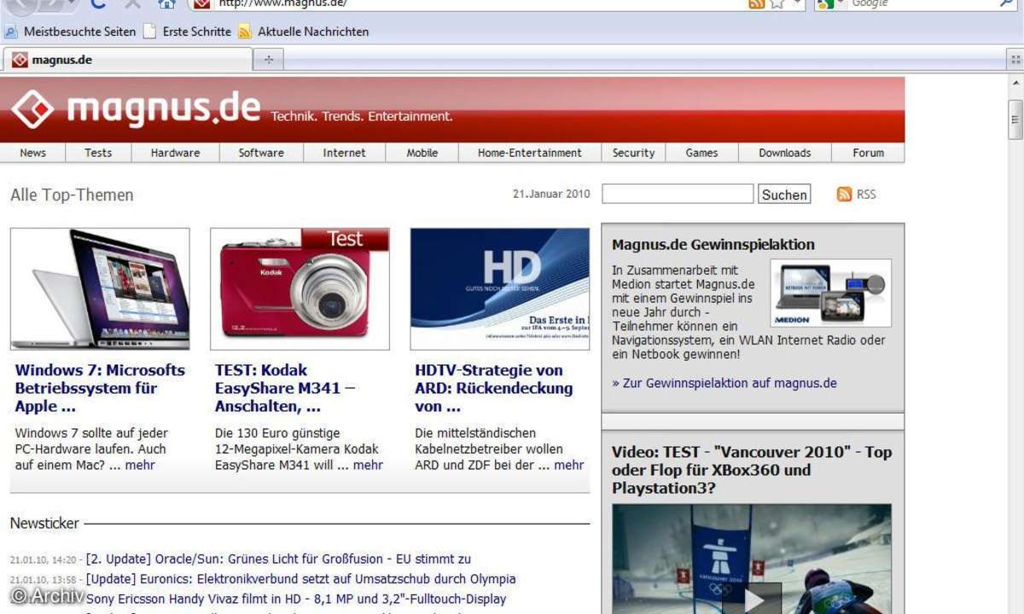Open a new tab with plus button

(269, 60)
